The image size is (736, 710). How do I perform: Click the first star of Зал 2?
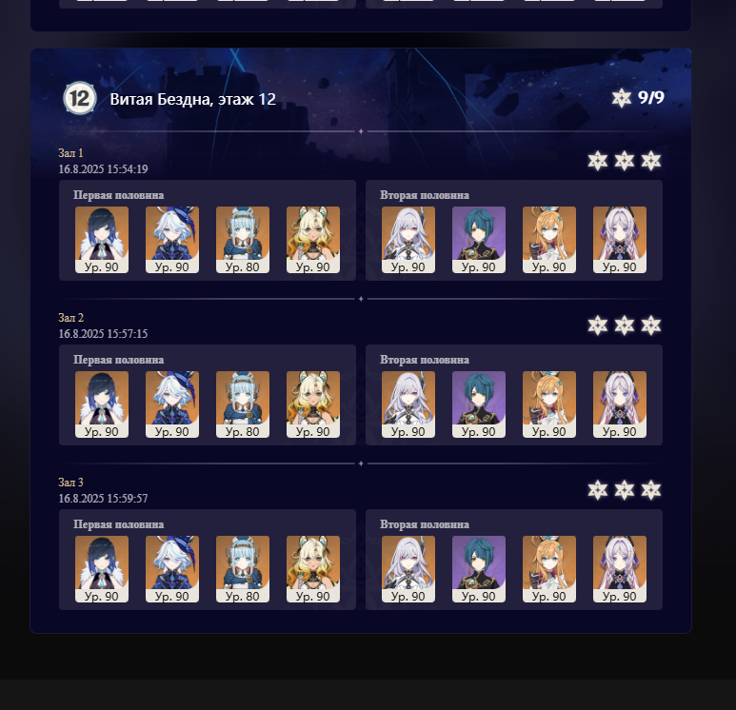[x=598, y=325]
